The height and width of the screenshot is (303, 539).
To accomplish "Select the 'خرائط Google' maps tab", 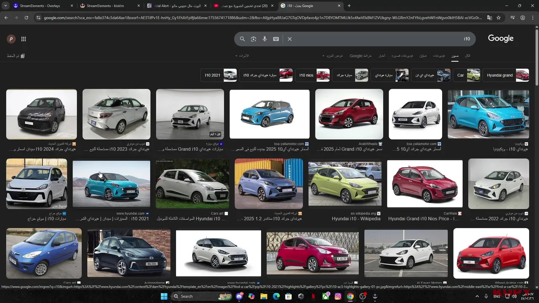I will (x=361, y=56).
